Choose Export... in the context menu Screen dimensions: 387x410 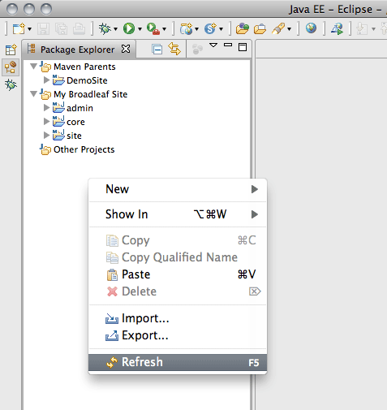point(178,335)
